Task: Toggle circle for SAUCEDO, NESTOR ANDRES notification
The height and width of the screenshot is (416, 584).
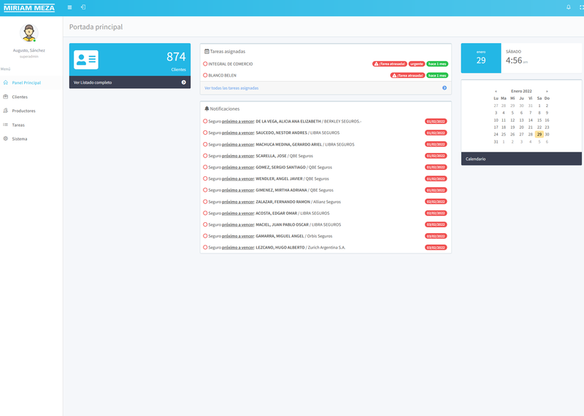Action: coord(205,133)
